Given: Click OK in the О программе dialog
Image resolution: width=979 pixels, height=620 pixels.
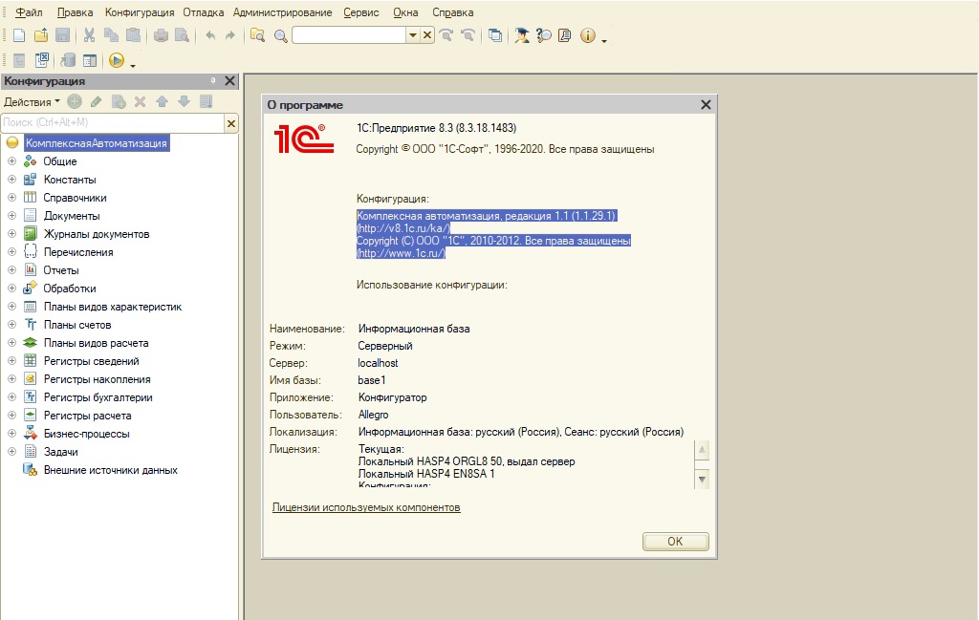Looking at the screenshot, I should click(x=676, y=542).
